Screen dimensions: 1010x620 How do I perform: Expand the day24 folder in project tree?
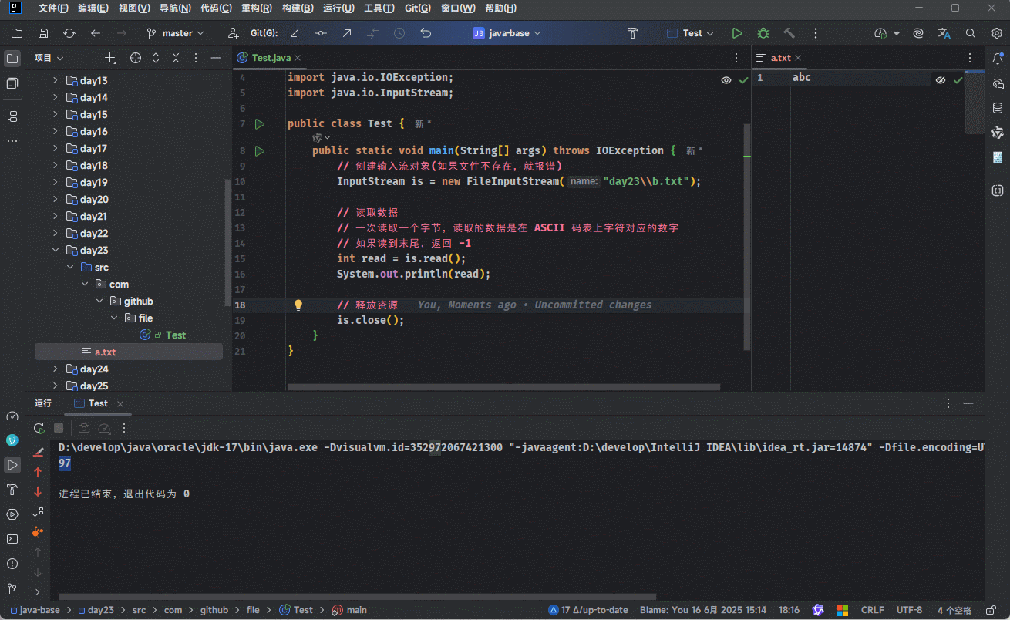coord(55,369)
